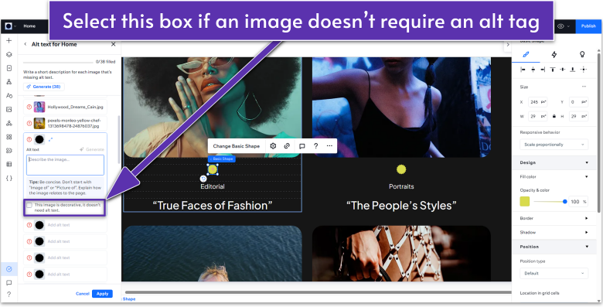Click the Site Checker checkmark icon

pos(9,269)
